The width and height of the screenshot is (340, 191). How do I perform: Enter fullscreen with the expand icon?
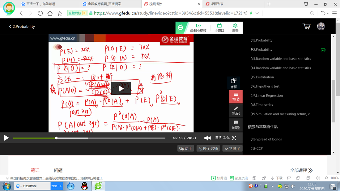[234, 138]
